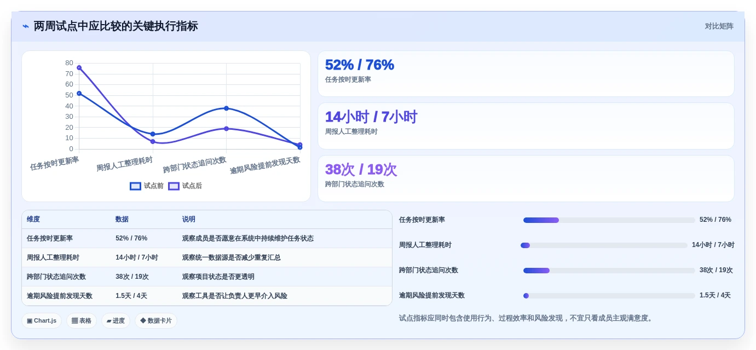Click the chart x-axis label 周报人工整理耗时
Image resolution: width=756 pixels, height=350 pixels.
pos(125,164)
